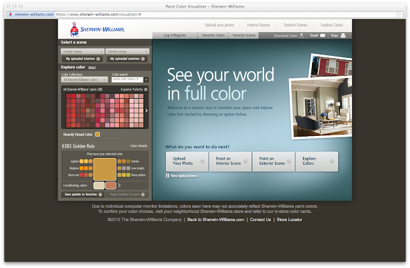Click the site favicon in address bar
Image resolution: width=410 pixels, height=268 pixels.
(x=11, y=14)
